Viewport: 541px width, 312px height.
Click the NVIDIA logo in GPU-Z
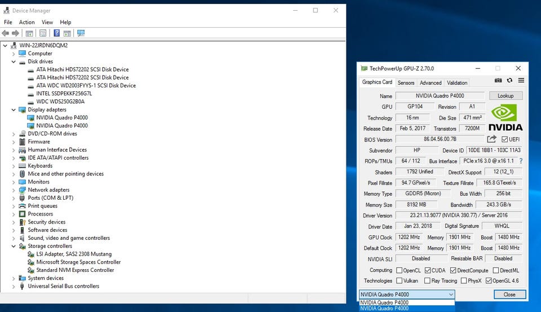tap(505, 118)
